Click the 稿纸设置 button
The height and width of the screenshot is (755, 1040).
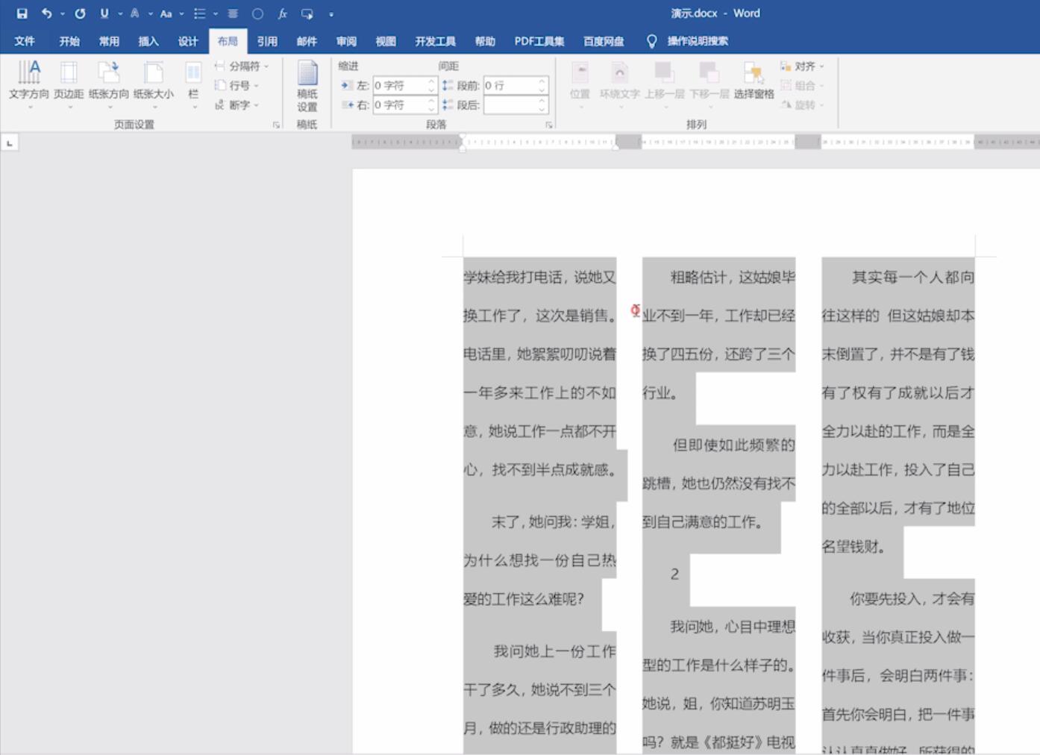[307, 87]
